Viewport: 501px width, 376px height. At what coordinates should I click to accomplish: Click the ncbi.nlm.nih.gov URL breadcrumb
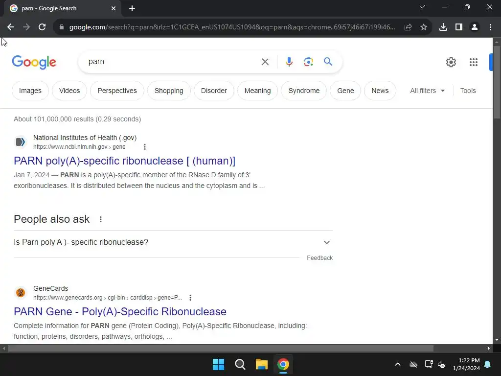79,147
